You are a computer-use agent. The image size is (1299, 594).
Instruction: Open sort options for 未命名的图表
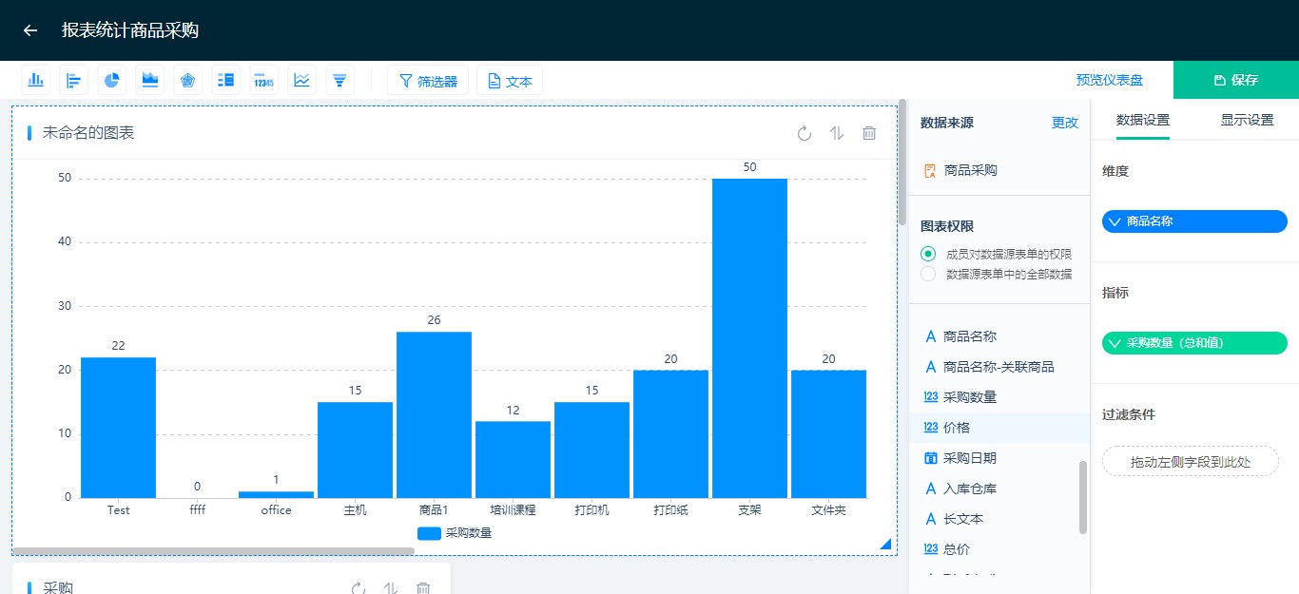837,133
